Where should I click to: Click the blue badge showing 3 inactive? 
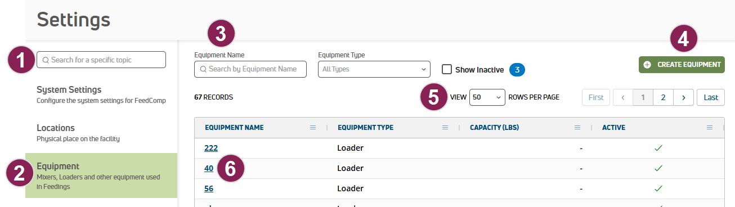pos(517,70)
